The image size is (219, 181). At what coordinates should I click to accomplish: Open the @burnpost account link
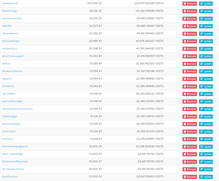tap(9, 131)
